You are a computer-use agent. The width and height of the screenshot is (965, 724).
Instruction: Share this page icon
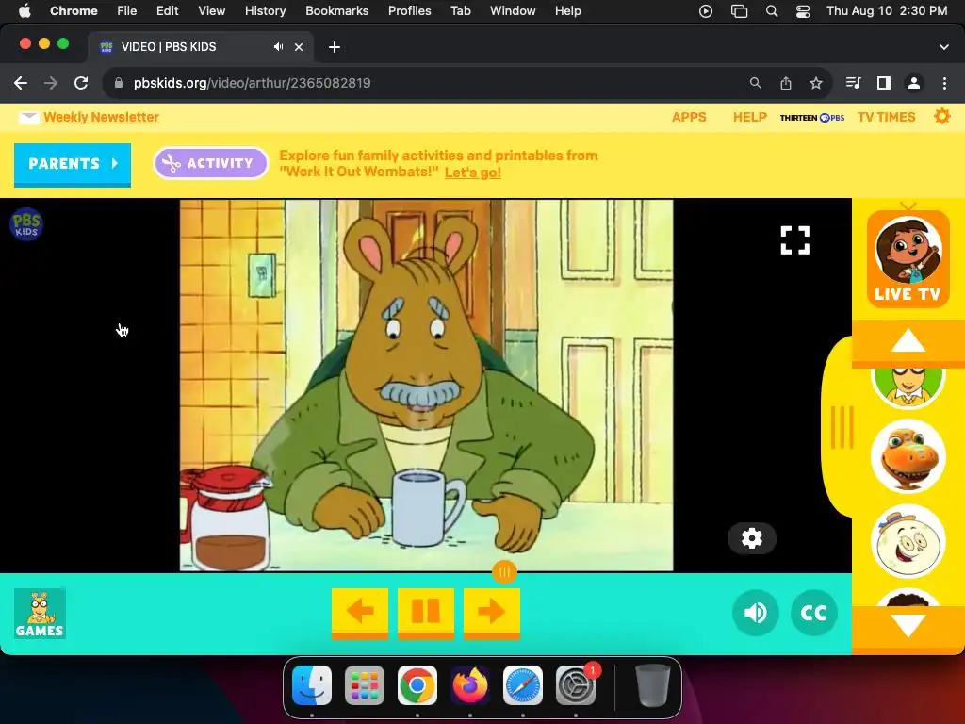[785, 83]
